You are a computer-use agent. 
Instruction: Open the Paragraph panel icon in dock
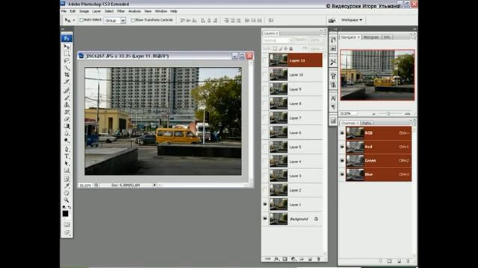tap(333, 107)
